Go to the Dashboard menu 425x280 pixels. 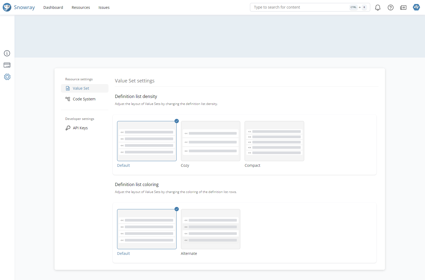[53, 7]
